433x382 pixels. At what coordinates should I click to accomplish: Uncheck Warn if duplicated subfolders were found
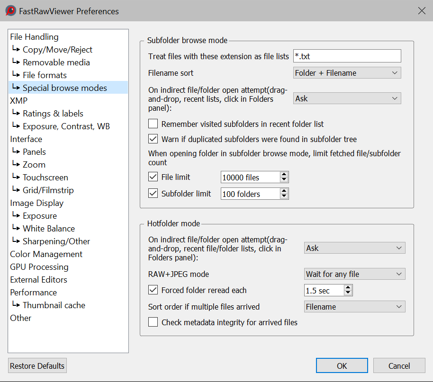click(153, 139)
